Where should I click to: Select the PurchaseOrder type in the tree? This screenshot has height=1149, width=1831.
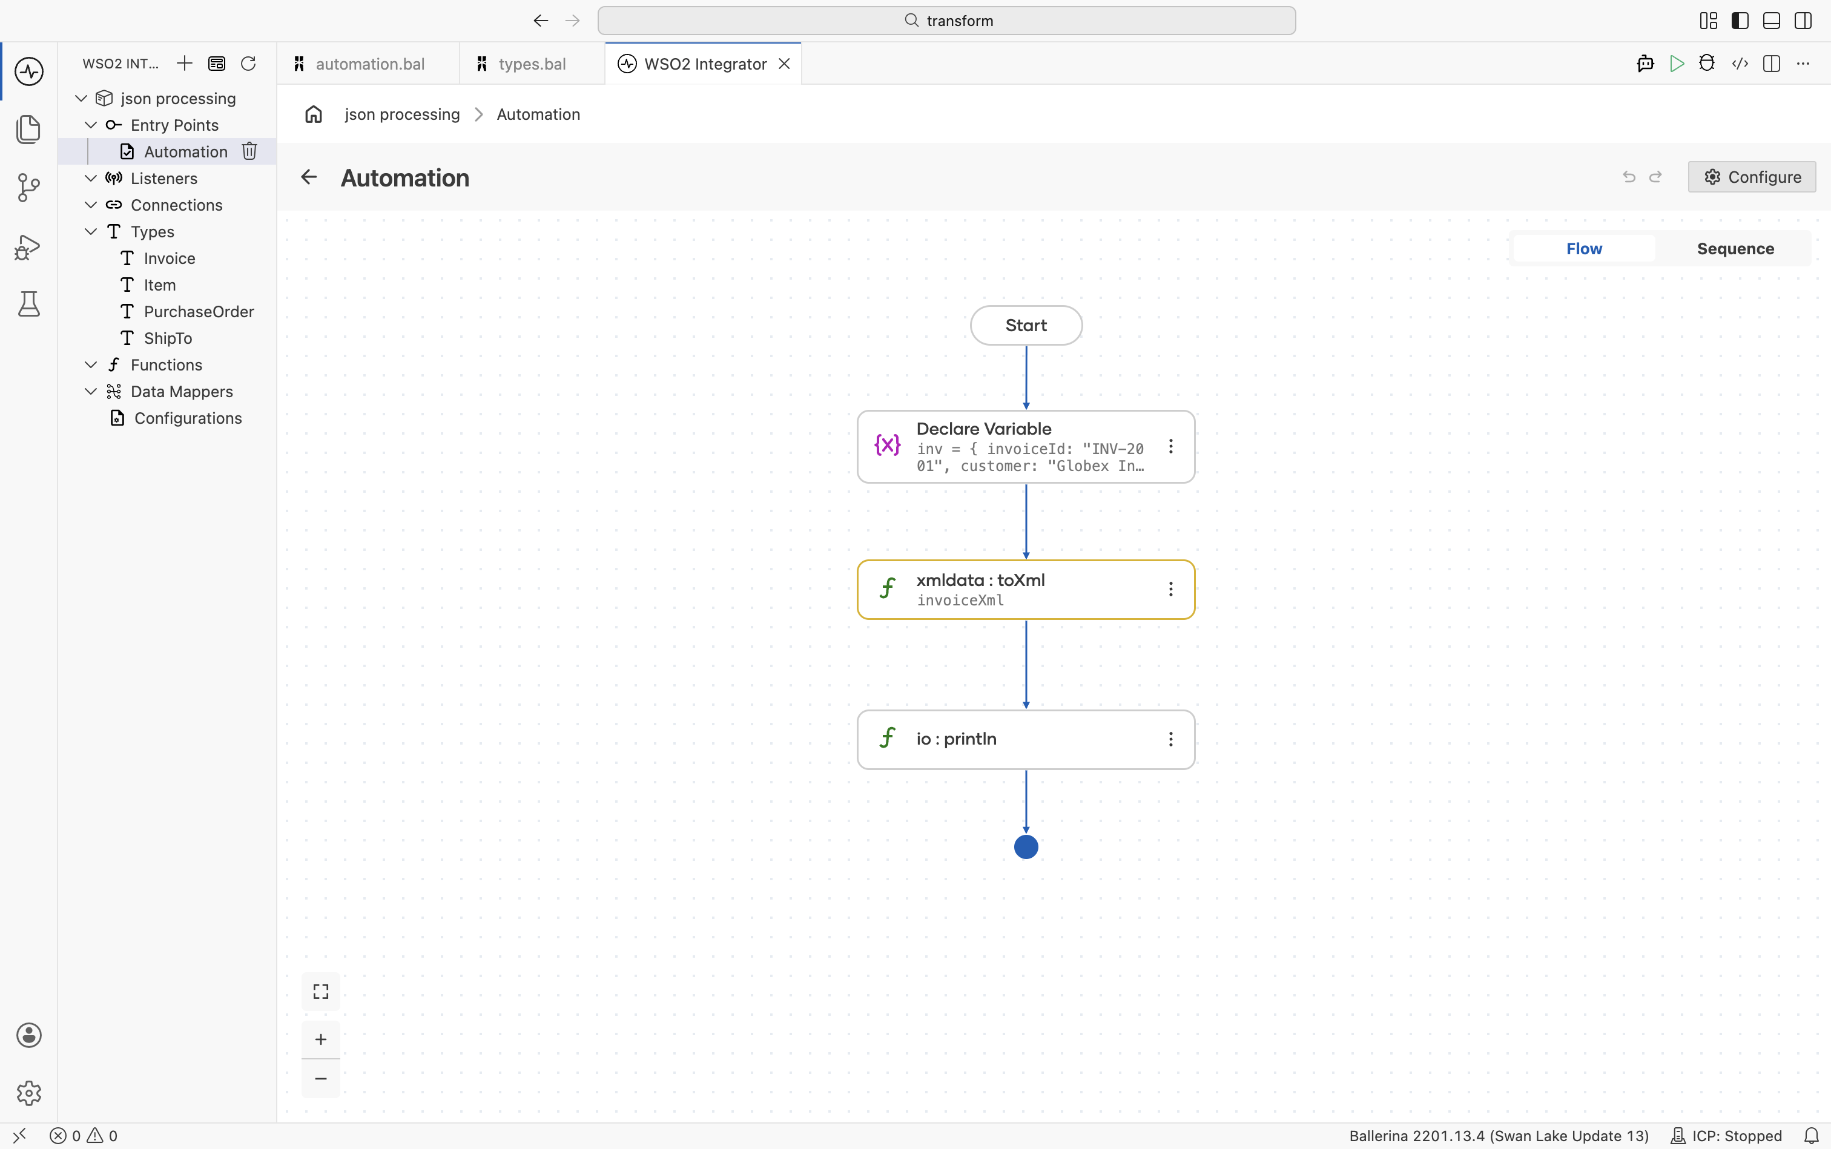point(199,312)
